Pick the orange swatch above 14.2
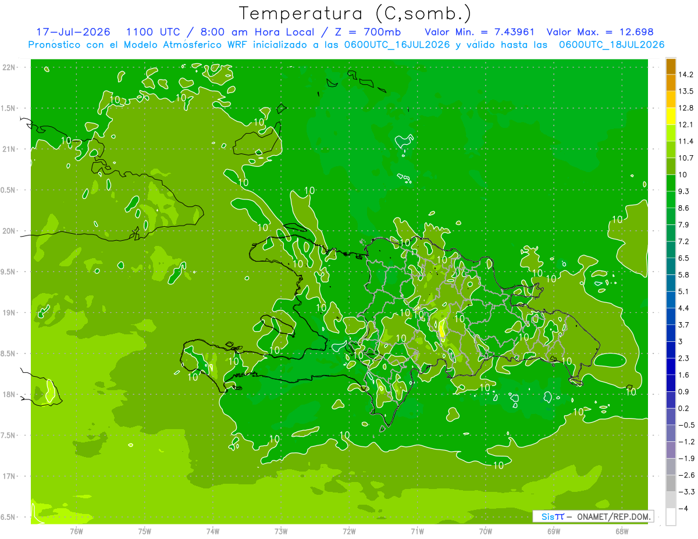The height and width of the screenshot is (539, 698). (x=671, y=66)
